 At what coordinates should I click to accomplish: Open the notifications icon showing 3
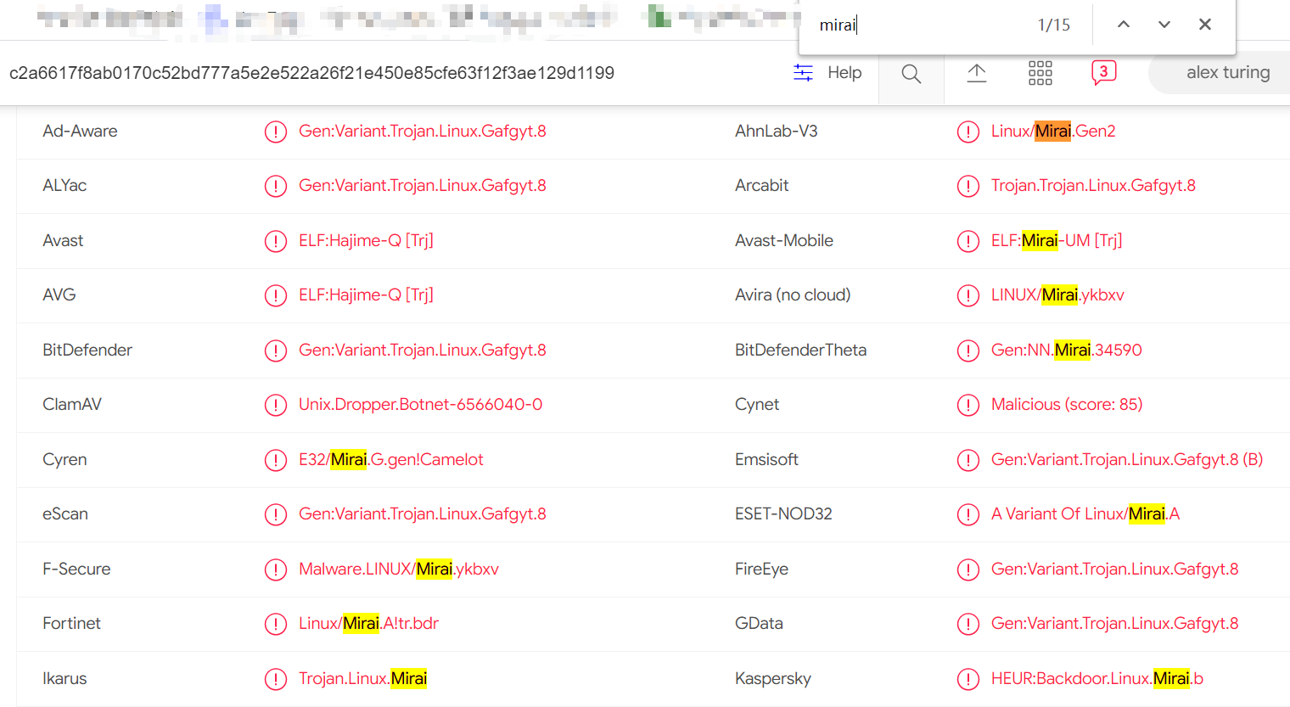[x=1103, y=72]
